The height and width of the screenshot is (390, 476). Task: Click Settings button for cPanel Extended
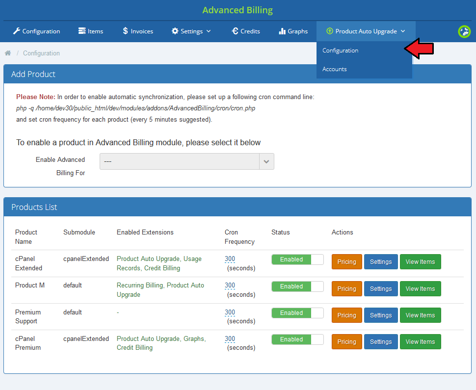pos(381,261)
